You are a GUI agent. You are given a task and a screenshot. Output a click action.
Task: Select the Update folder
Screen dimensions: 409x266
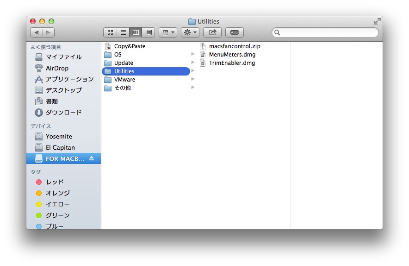pos(146,63)
